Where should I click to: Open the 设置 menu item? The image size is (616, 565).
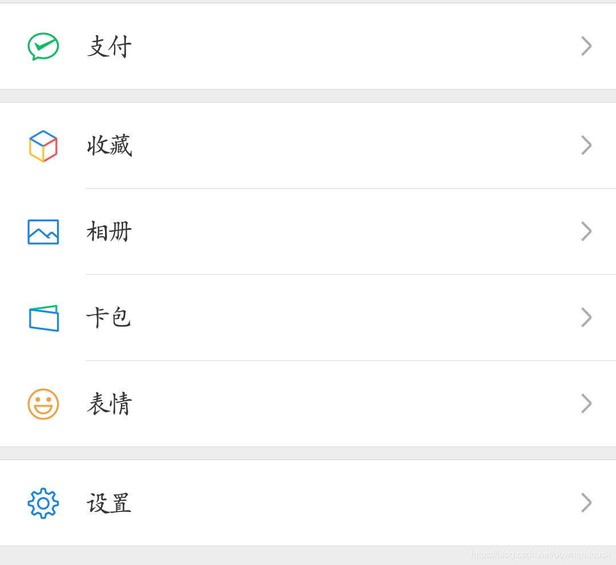[x=109, y=503]
